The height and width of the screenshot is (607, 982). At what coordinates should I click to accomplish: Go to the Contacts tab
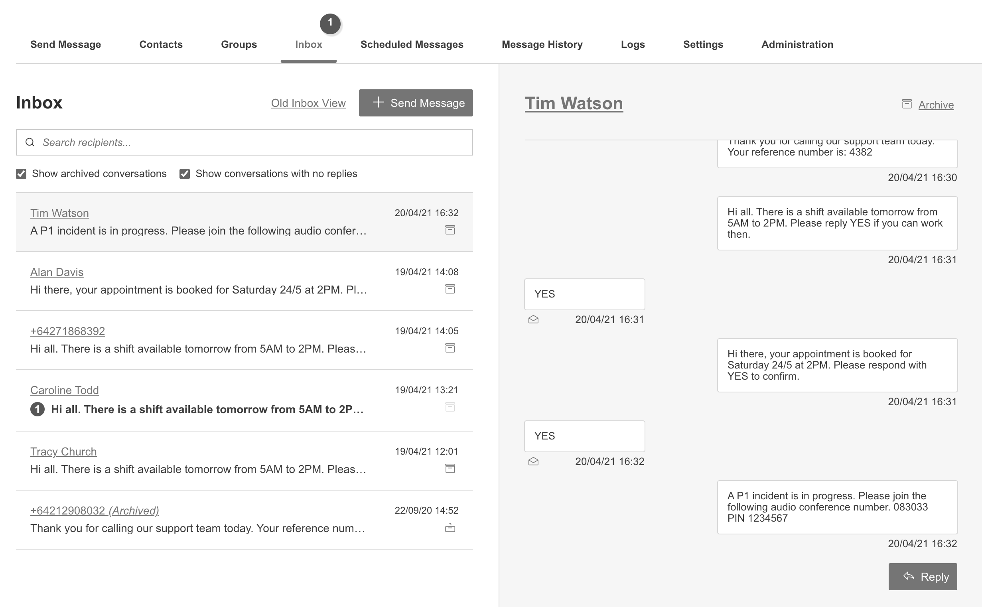pos(161,45)
